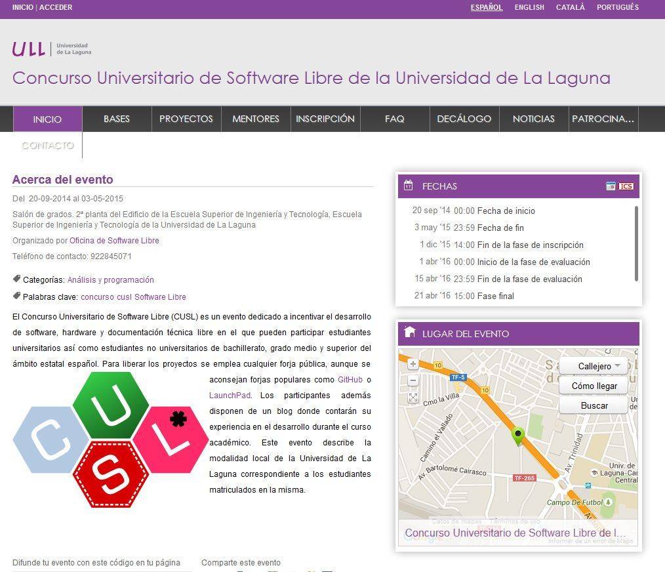Select the Análisis y programación category
This screenshot has height=572, width=665.
coord(110,280)
